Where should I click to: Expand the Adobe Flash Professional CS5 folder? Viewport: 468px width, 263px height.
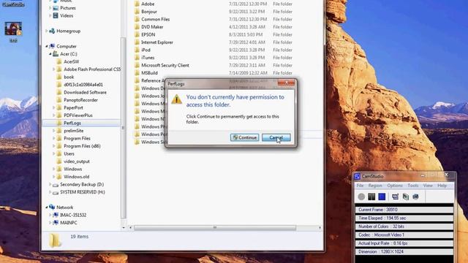[x=54, y=69]
